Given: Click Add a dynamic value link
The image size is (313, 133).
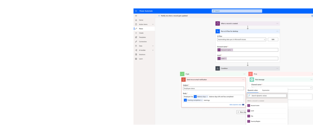Looking at the screenshot, I should 235,104.
